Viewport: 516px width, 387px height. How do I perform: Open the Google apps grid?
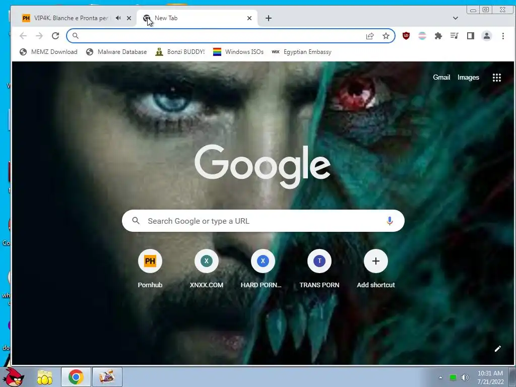(x=496, y=78)
